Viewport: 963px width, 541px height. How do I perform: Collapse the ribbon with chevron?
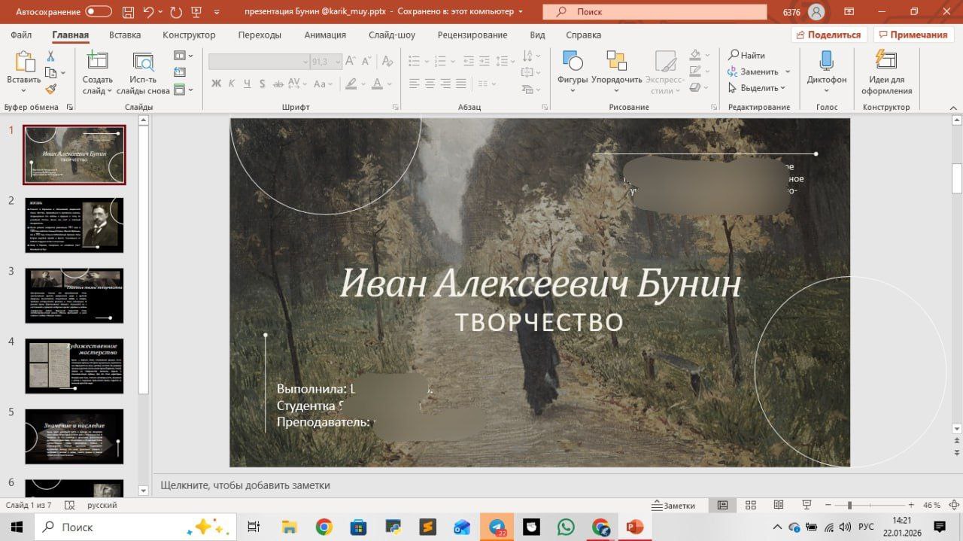pyautogui.click(x=952, y=107)
